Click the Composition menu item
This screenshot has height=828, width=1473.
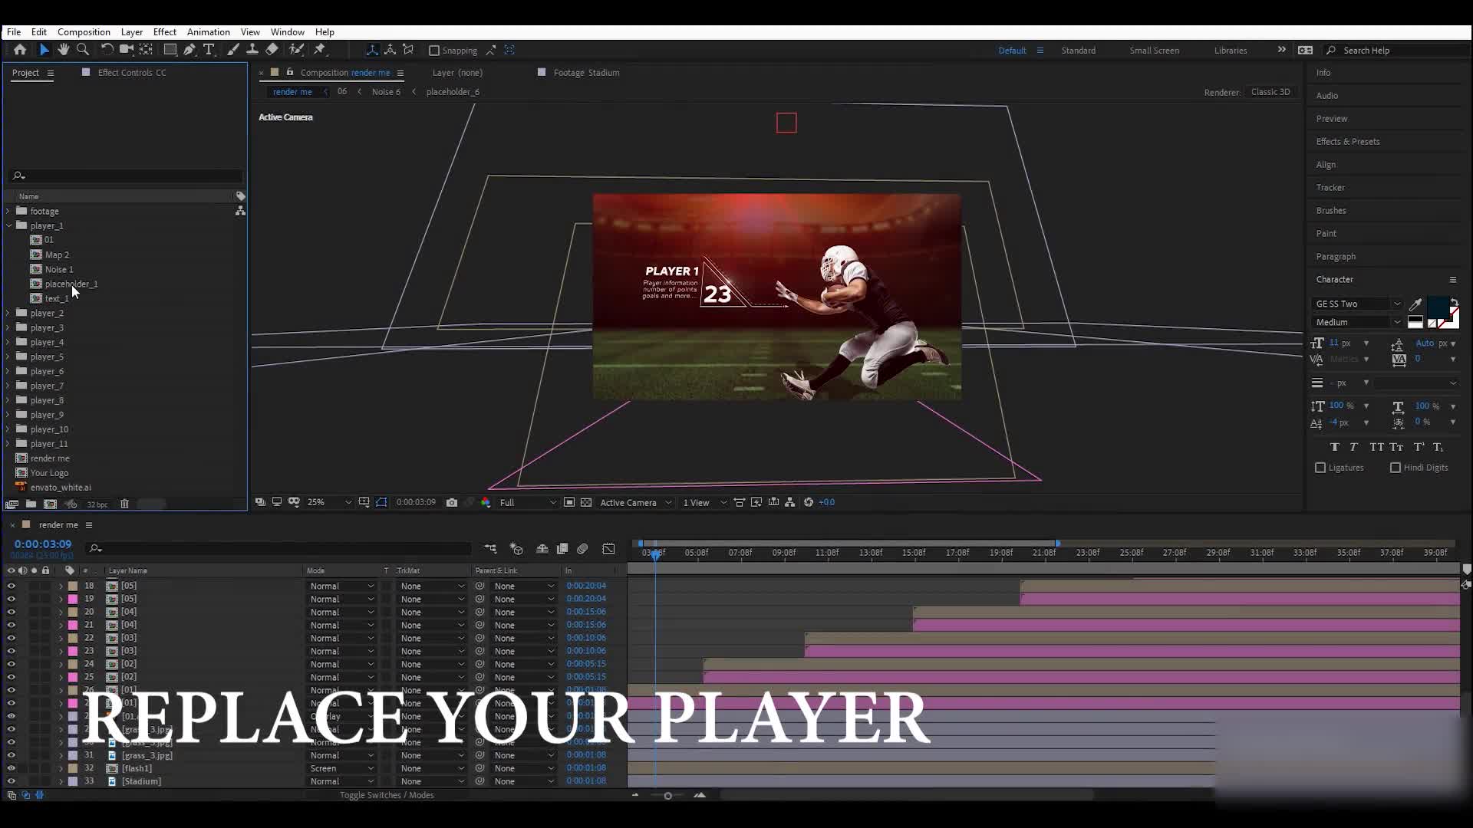pos(84,31)
